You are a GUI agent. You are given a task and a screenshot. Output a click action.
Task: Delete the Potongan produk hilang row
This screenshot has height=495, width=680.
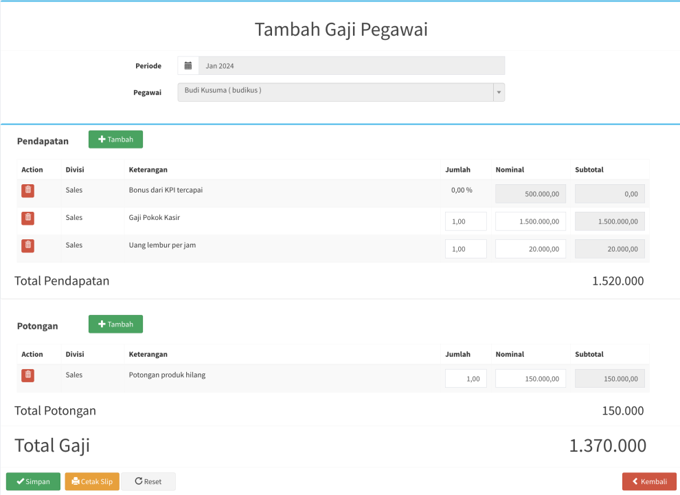click(x=27, y=375)
